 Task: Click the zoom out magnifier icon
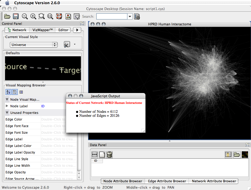[x=25, y=16]
